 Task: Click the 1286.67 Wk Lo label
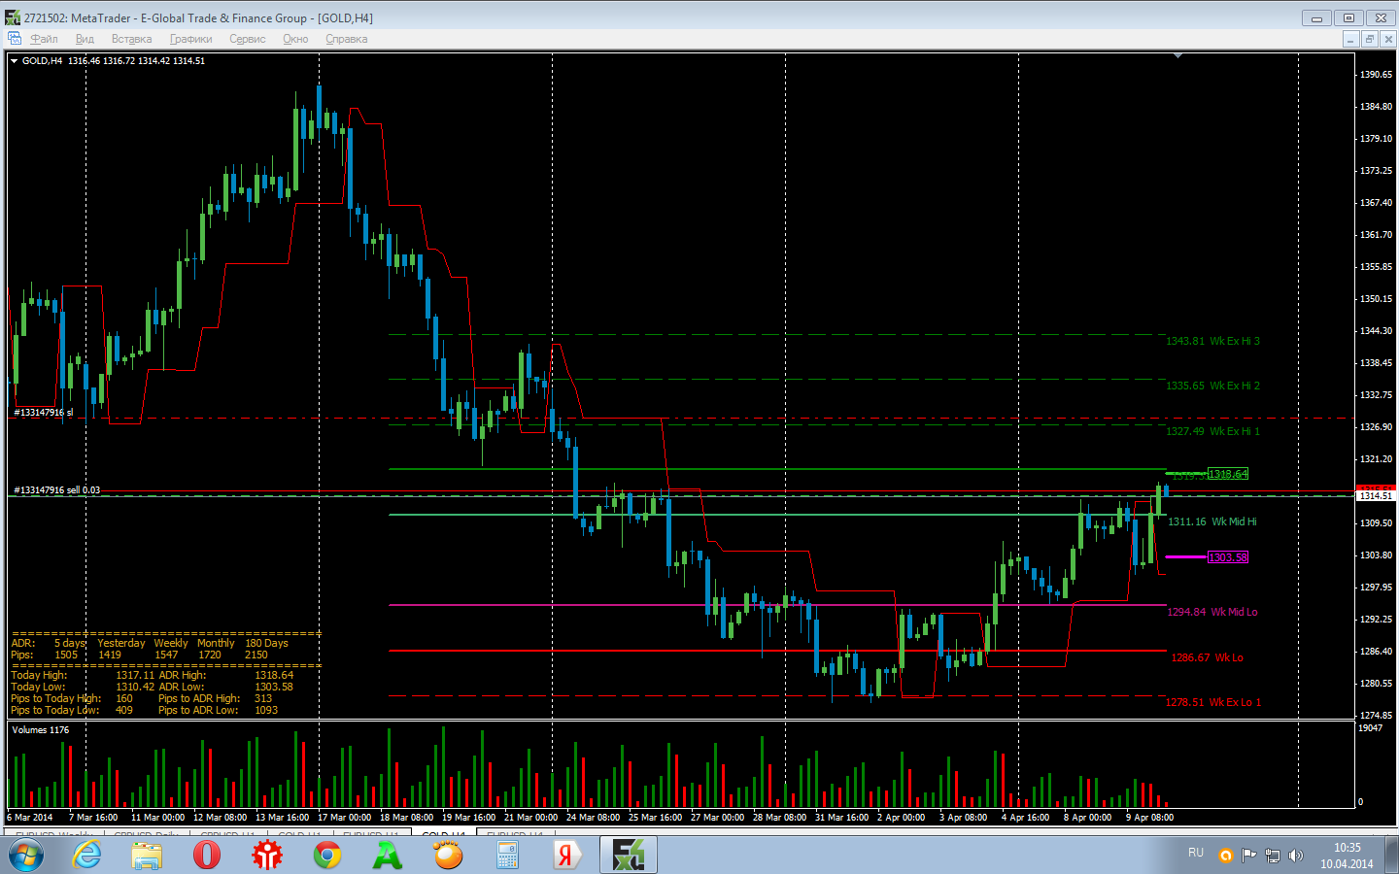click(x=1207, y=657)
